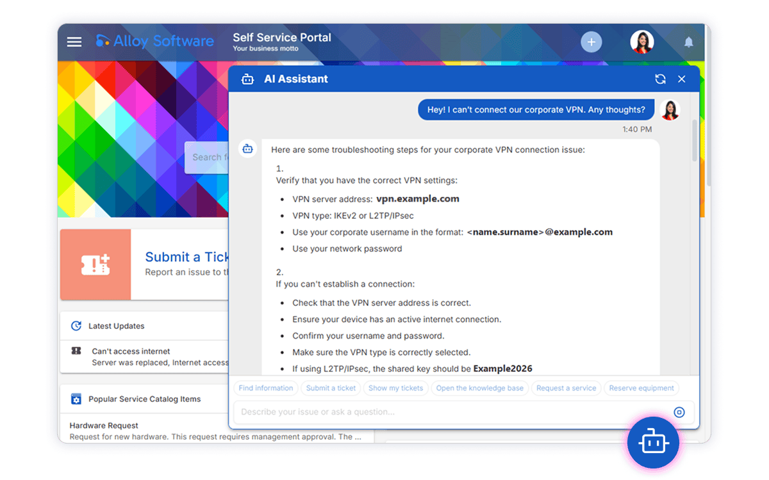Click the Popular Service Catalog Items icon
769x480 pixels.
tap(76, 399)
